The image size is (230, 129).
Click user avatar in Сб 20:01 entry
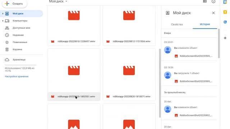[167, 50]
